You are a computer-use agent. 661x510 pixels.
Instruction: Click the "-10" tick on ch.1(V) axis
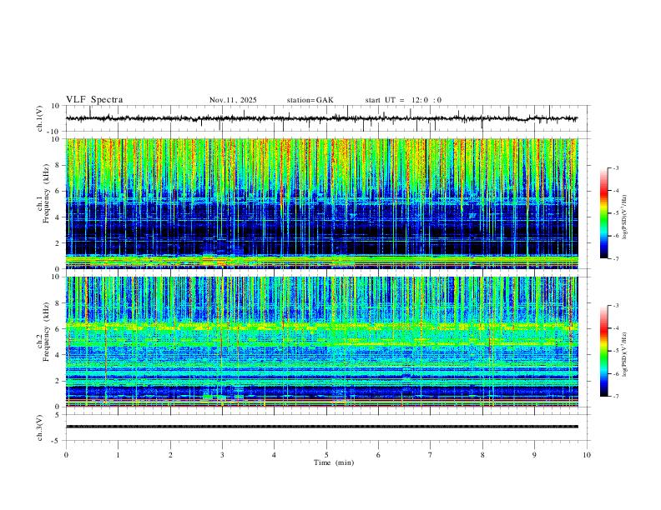(x=54, y=132)
